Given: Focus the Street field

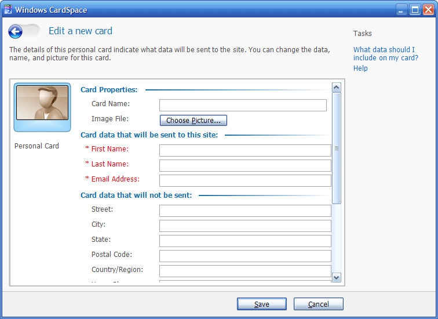Looking at the screenshot, I should click(x=245, y=211).
